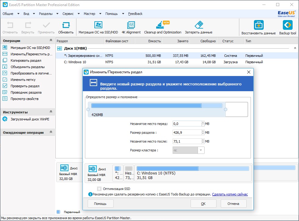Screen dimensions: 299x221
Task: Open the Вид menu dropdown arrow
Action: 34,14
